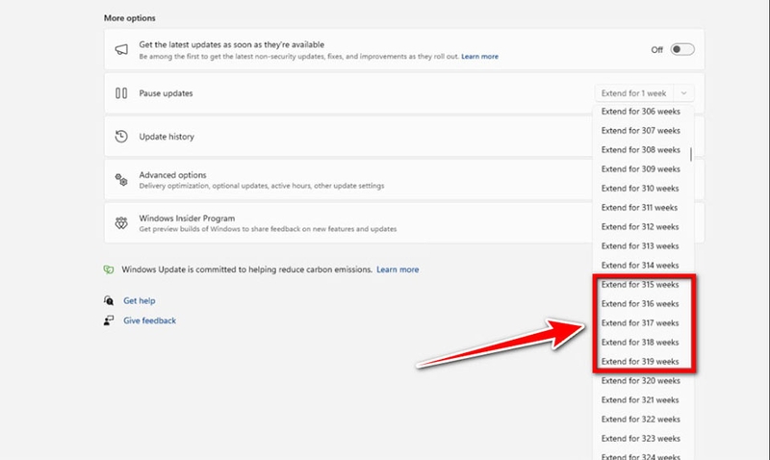Select Extend for 322 weeks
Screen dimensions: 770x460
point(641,420)
